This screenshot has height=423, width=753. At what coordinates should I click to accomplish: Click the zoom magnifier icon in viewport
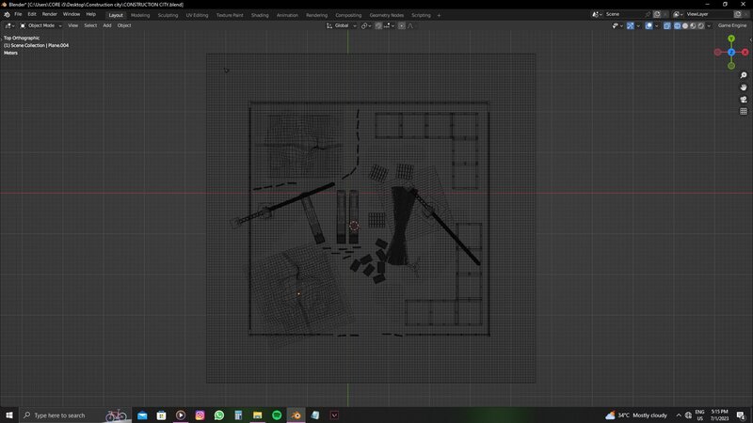[744, 75]
